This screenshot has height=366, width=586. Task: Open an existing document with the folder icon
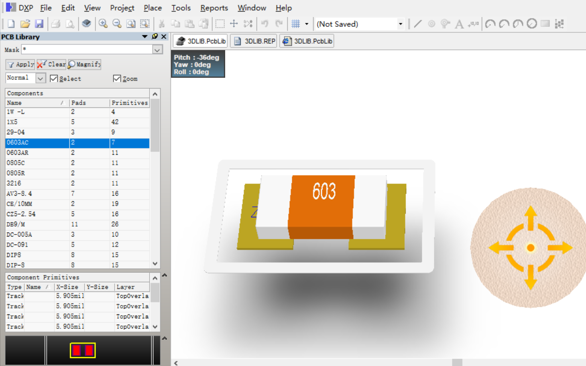pos(25,24)
